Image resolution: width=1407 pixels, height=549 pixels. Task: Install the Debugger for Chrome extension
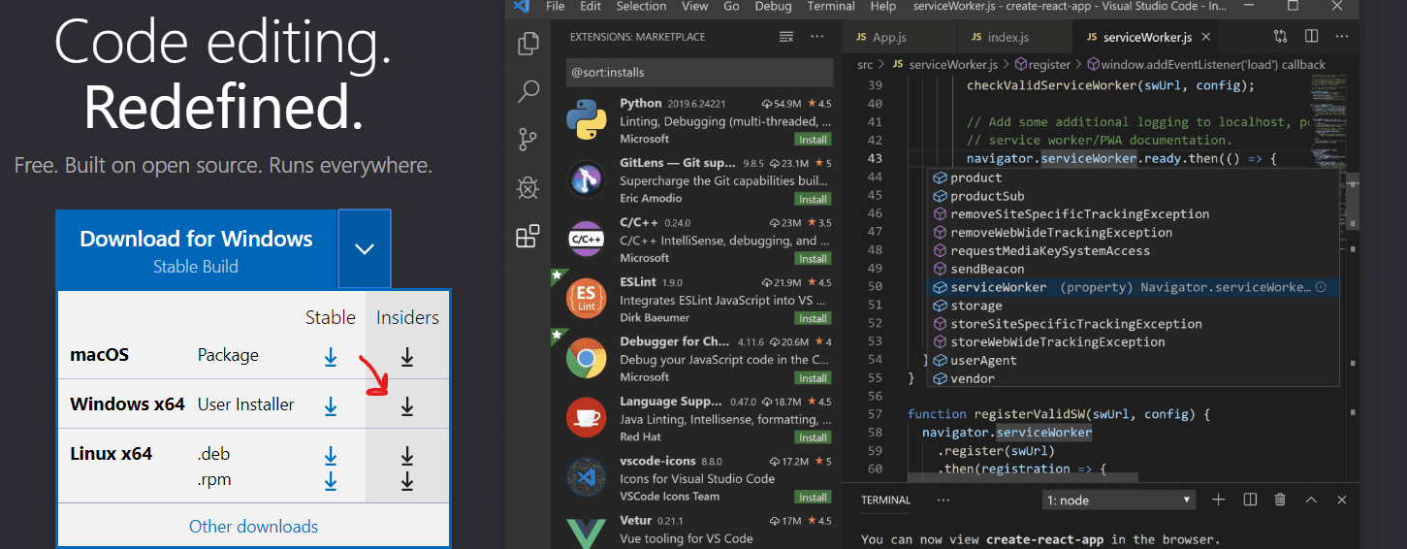click(813, 377)
